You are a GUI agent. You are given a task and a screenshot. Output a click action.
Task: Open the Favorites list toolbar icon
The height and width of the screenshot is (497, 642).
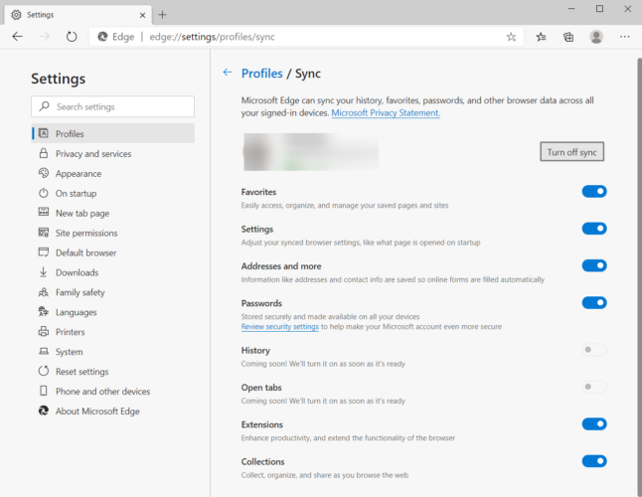541,37
